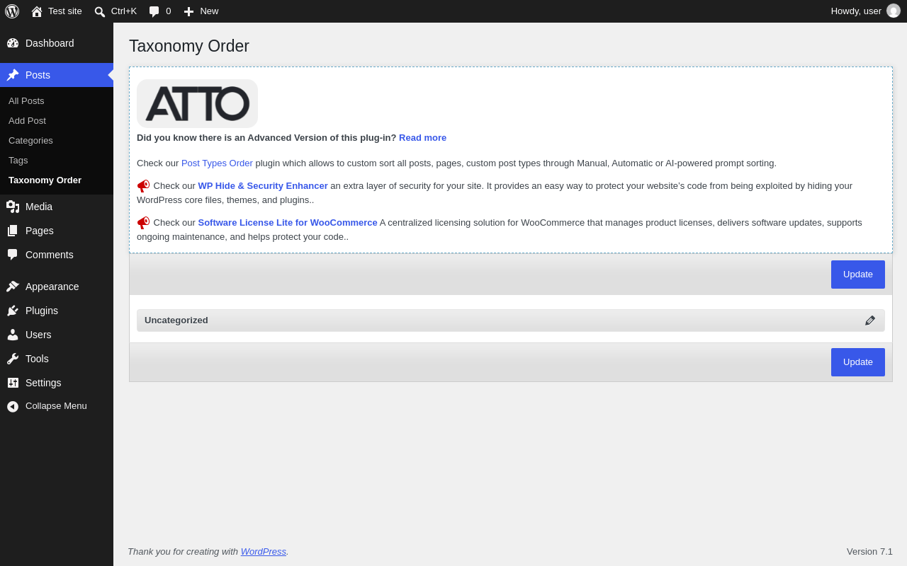Follow the Read more link
The width and height of the screenshot is (907, 566).
(422, 137)
